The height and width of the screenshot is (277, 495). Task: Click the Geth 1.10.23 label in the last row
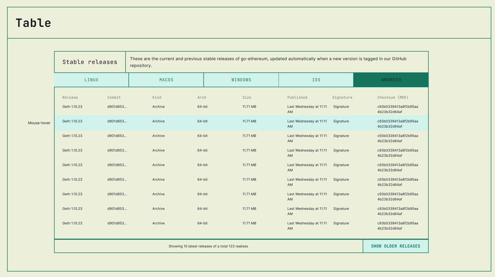click(x=72, y=223)
